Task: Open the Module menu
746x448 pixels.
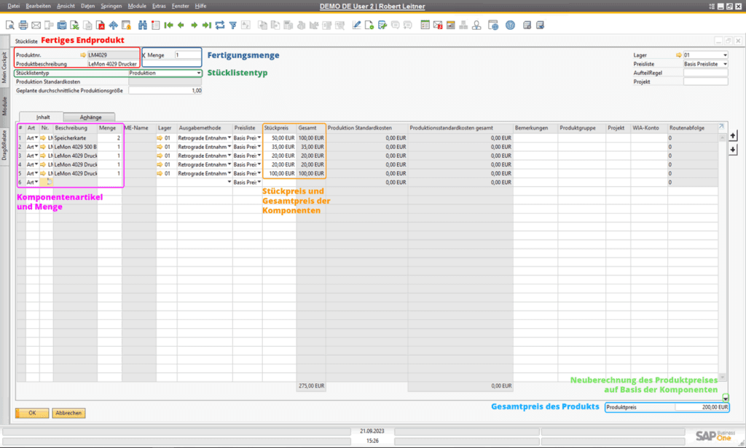Action: (137, 6)
